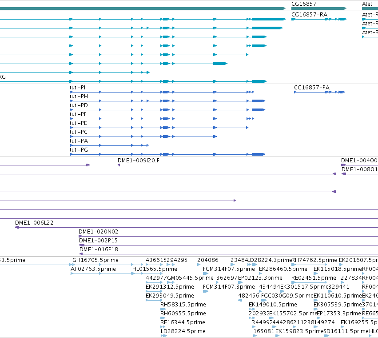Select the 329441 feature label
Image resolution: width=378 pixels, height=338 pixels.
339,287
